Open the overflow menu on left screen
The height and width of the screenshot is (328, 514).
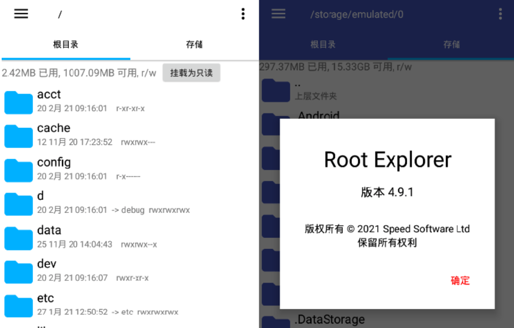(243, 14)
